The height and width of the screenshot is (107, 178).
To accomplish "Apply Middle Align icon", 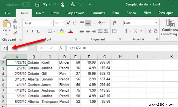I will (x=88, y=23).
